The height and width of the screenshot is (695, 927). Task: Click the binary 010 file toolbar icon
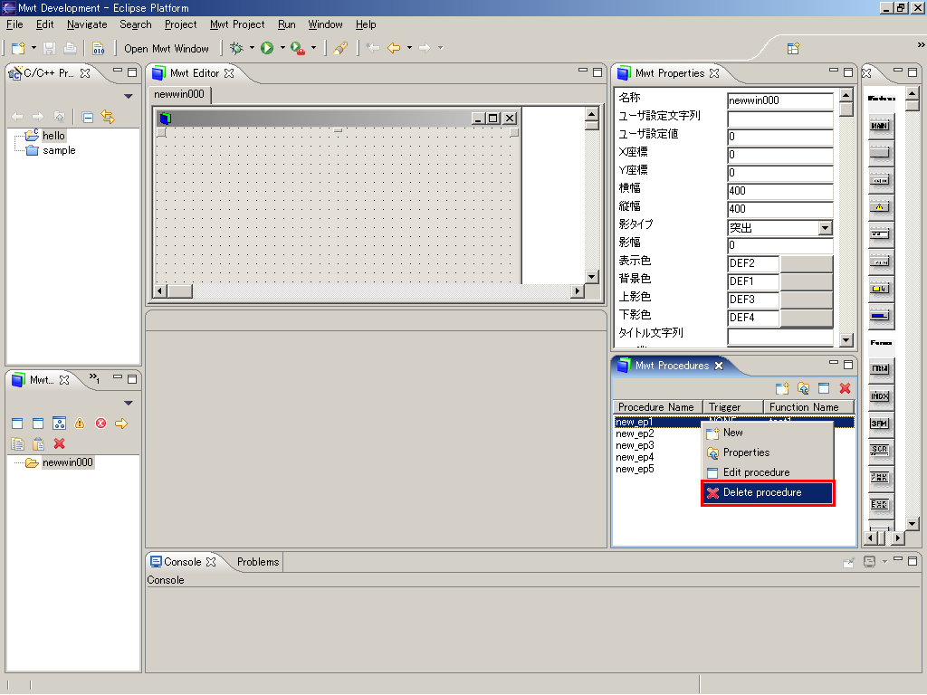(98, 48)
